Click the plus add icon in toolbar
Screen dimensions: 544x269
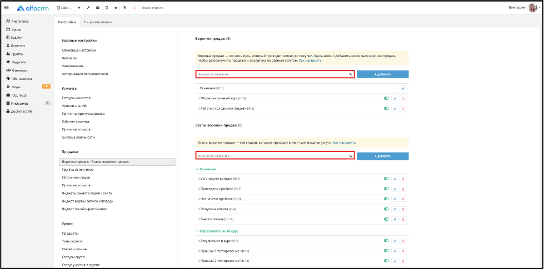coord(79,8)
